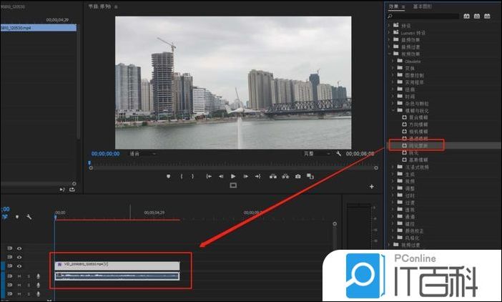Click the icon below the play button
This screenshot has height=302, width=502.
[233, 185]
